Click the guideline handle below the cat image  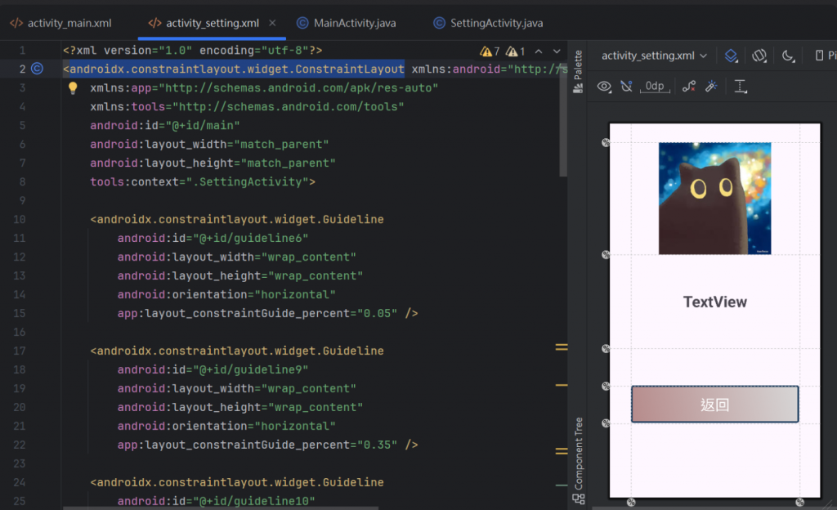606,254
